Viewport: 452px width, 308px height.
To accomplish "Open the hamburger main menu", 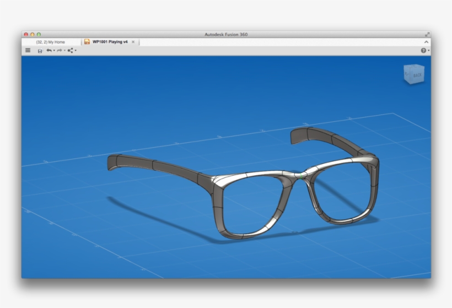I will (x=28, y=50).
